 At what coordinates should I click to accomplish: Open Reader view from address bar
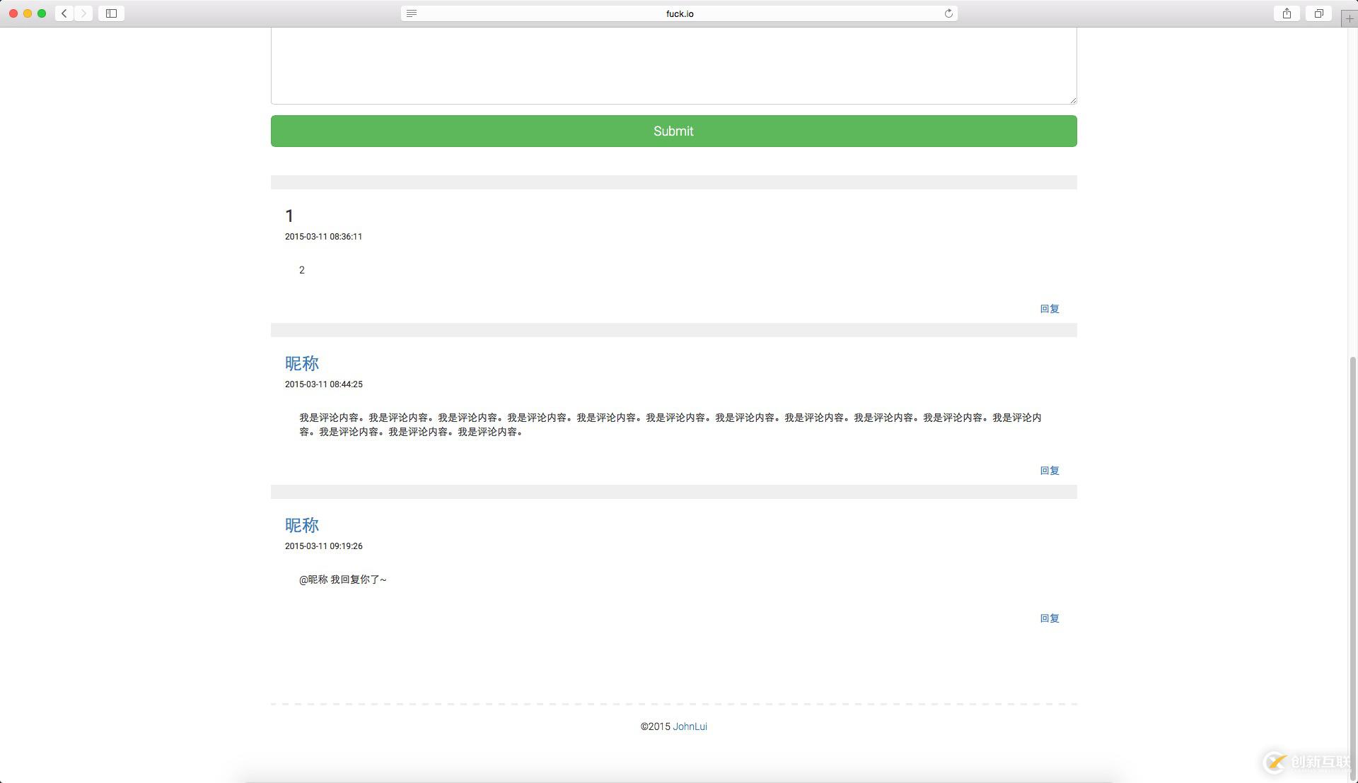click(412, 13)
